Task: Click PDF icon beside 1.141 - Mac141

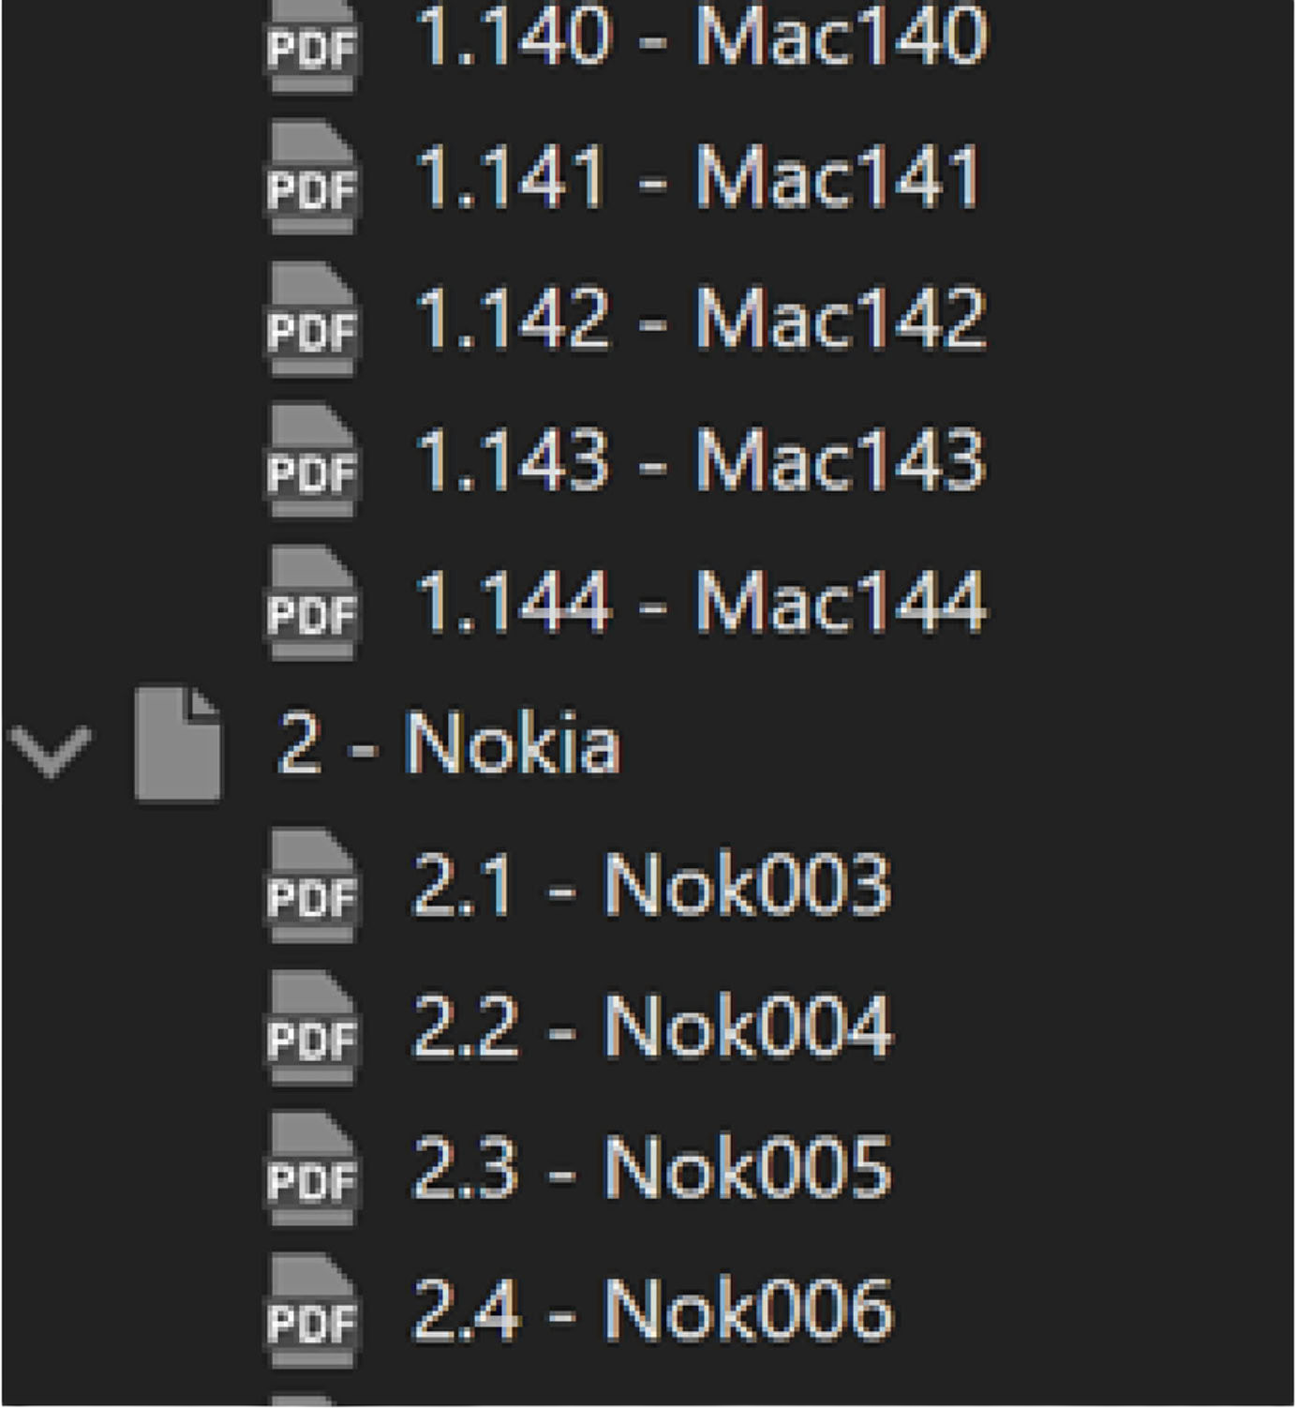Action: [310, 178]
